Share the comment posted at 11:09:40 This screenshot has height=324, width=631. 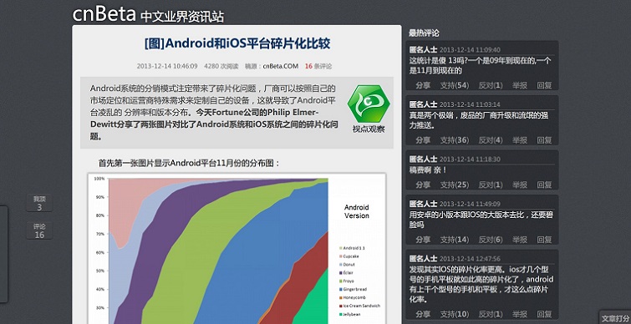(x=423, y=85)
